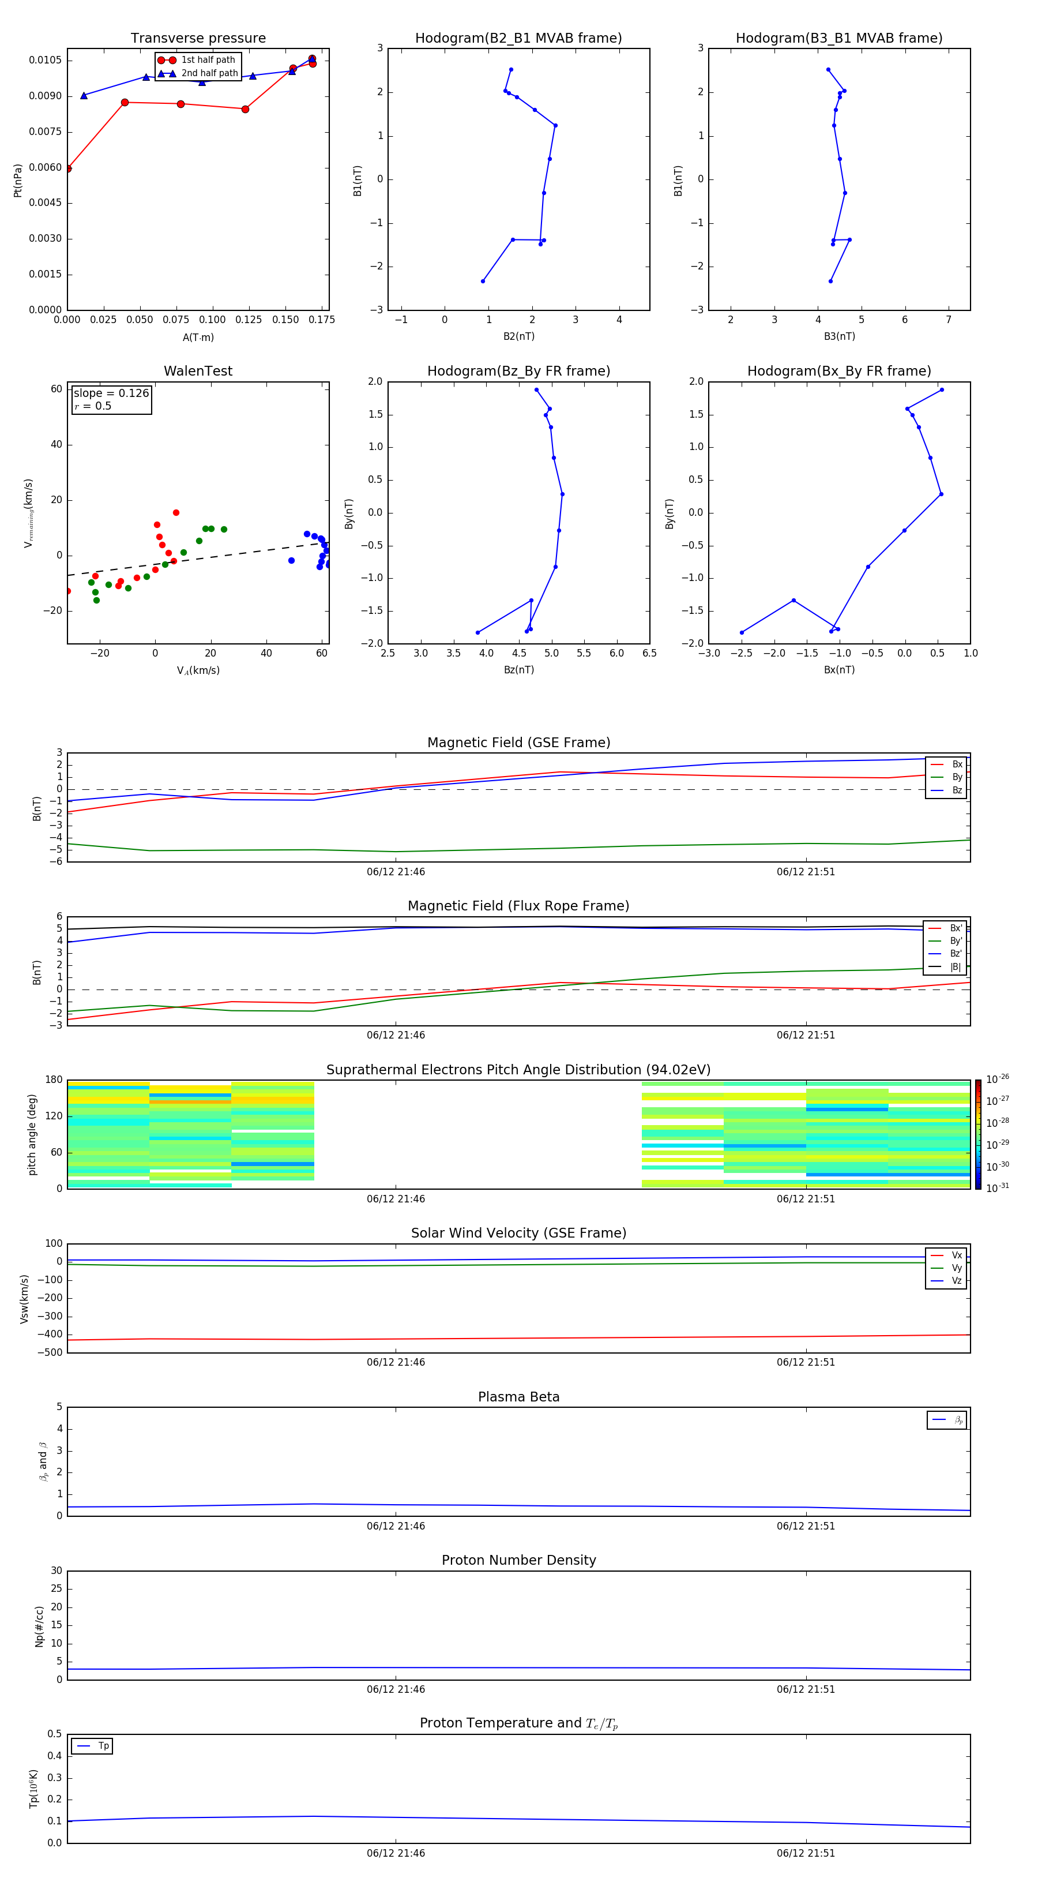Click the Proton Number Density title
1038x1904 pixels.
[518, 1560]
